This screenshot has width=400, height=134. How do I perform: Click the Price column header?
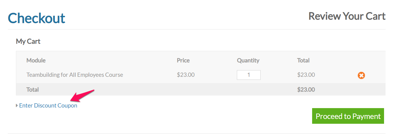point(183,60)
